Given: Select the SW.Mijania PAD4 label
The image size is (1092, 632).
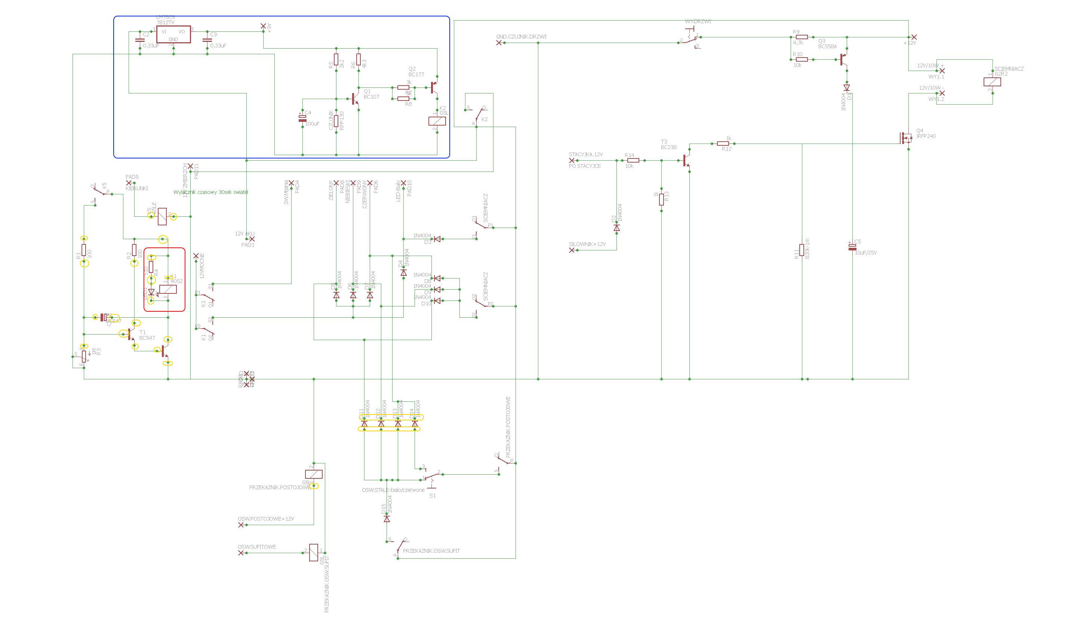Looking at the screenshot, I should pos(292,192).
